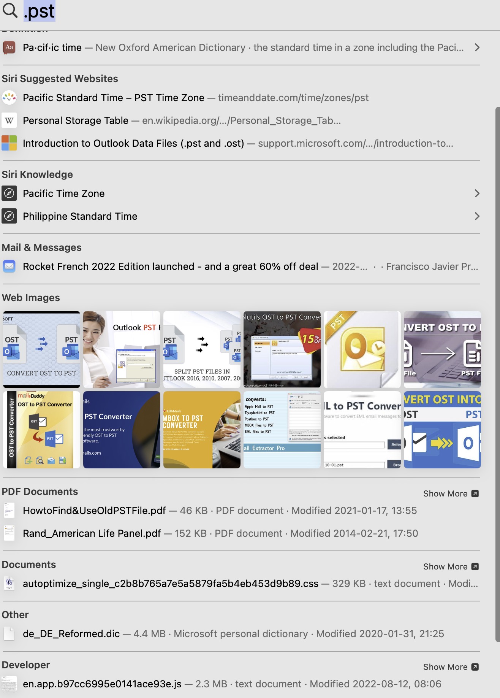This screenshot has width=500, height=698.
Task: Open the yellow MBOX TO PST CONVERTER image
Action: point(202,430)
